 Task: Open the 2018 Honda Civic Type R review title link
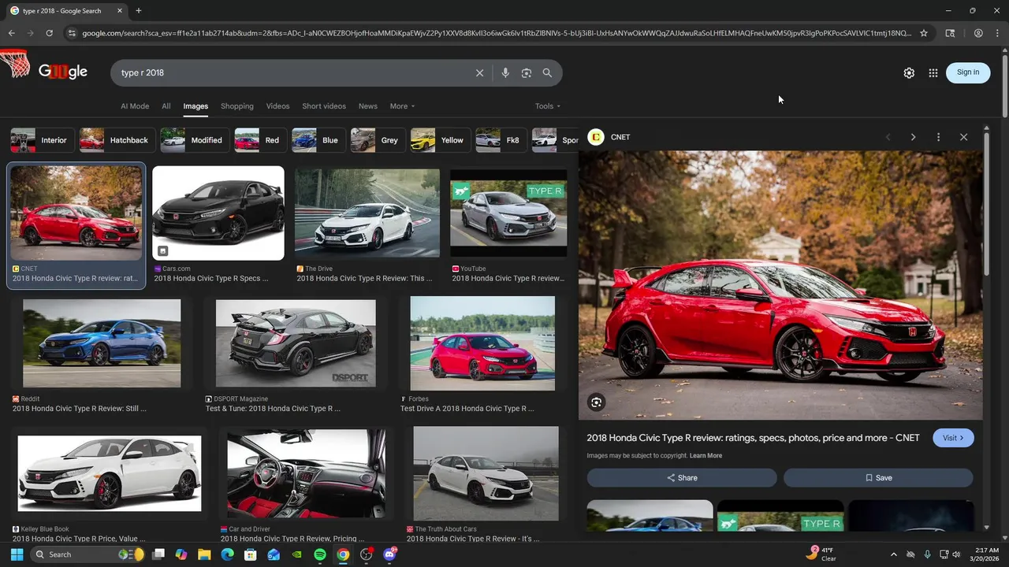pos(753,438)
